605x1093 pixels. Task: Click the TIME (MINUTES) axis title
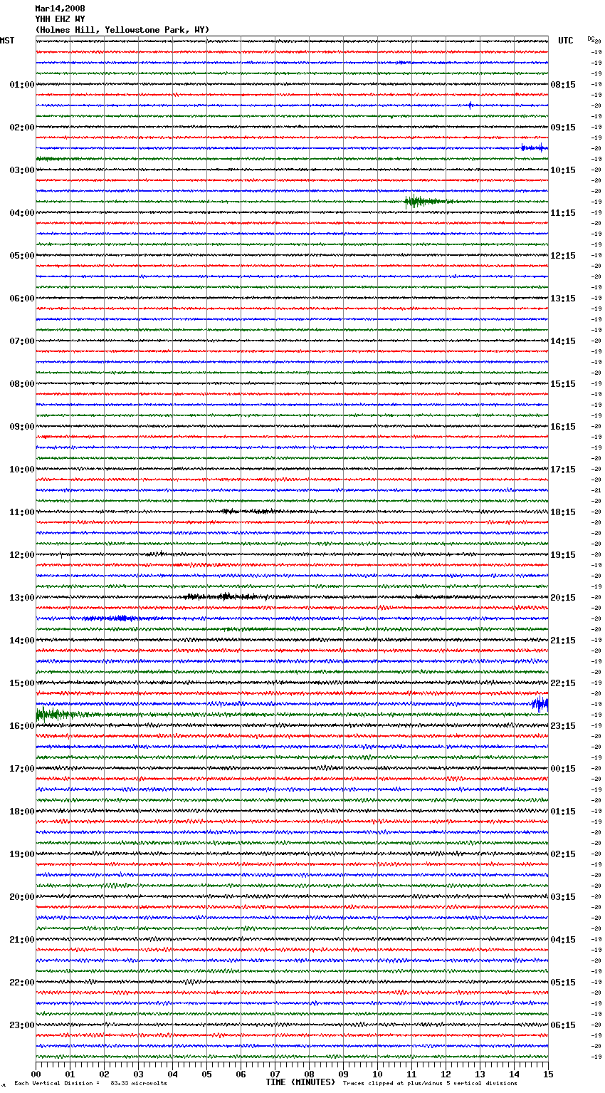pyautogui.click(x=300, y=1082)
